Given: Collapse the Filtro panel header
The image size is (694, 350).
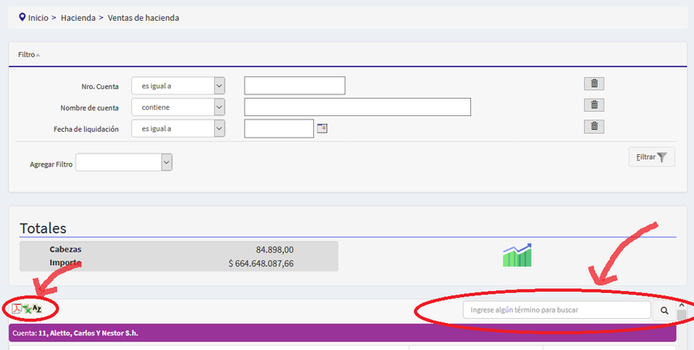Looking at the screenshot, I should [29, 54].
